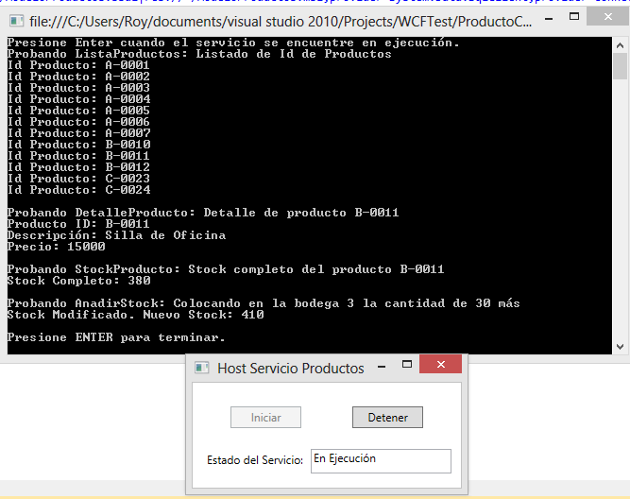Click the 'Probando AnadirStock' line
The image size is (630, 499).
pyautogui.click(x=264, y=303)
